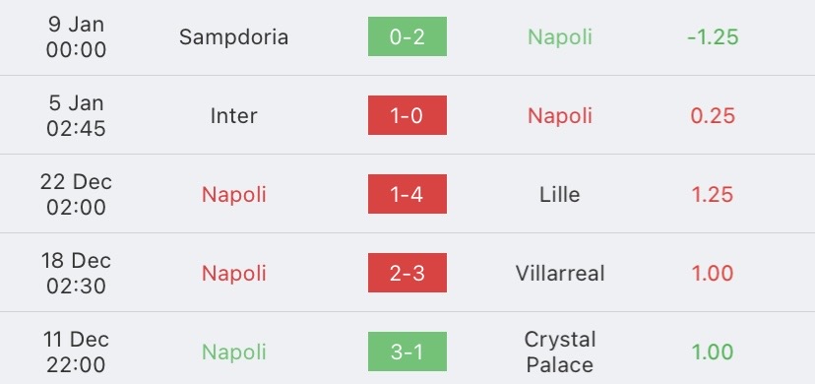Screen dimensions: 815x384
Task: Click the green 0-2 score badge
Action: click(x=407, y=36)
